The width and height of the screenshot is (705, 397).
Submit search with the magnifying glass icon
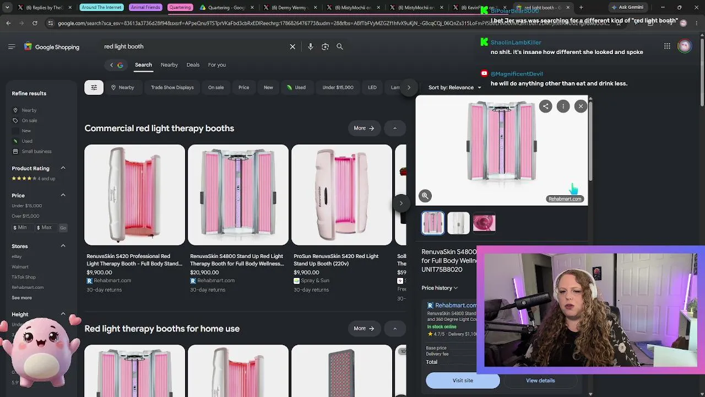(340, 47)
